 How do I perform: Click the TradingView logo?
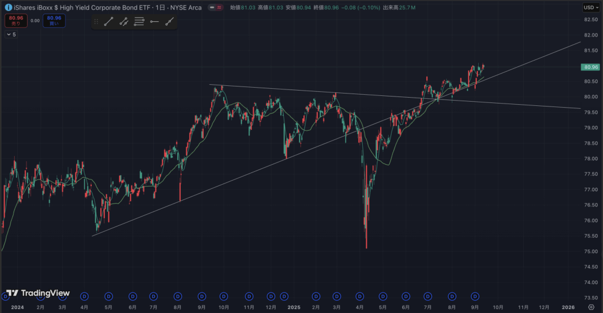(x=38, y=293)
